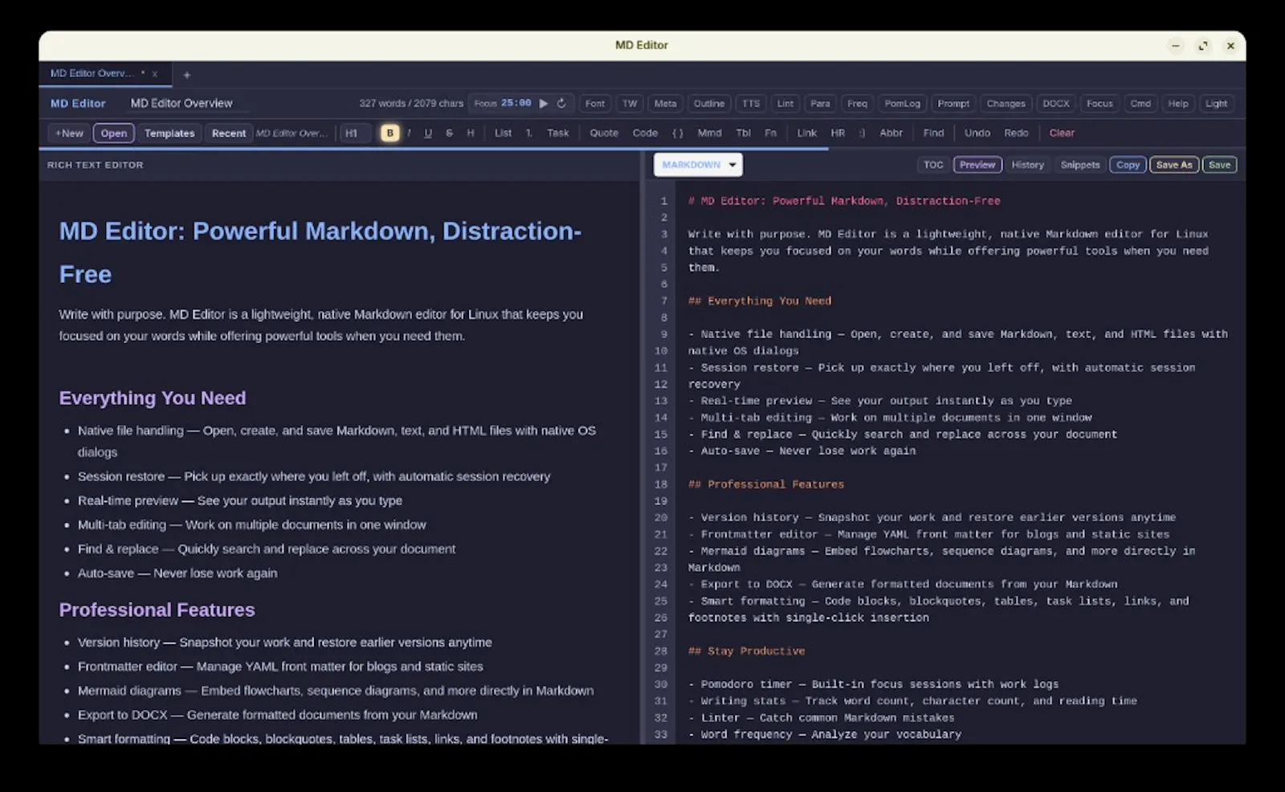Run the Lint checker
Screen dimensions: 1285x792
click(x=785, y=104)
